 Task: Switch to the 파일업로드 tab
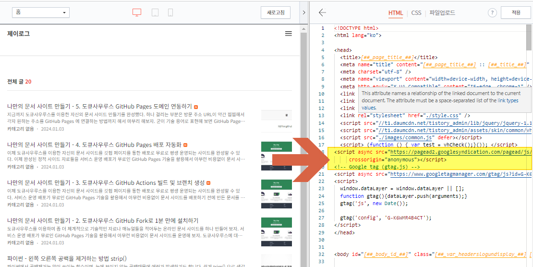click(x=442, y=13)
